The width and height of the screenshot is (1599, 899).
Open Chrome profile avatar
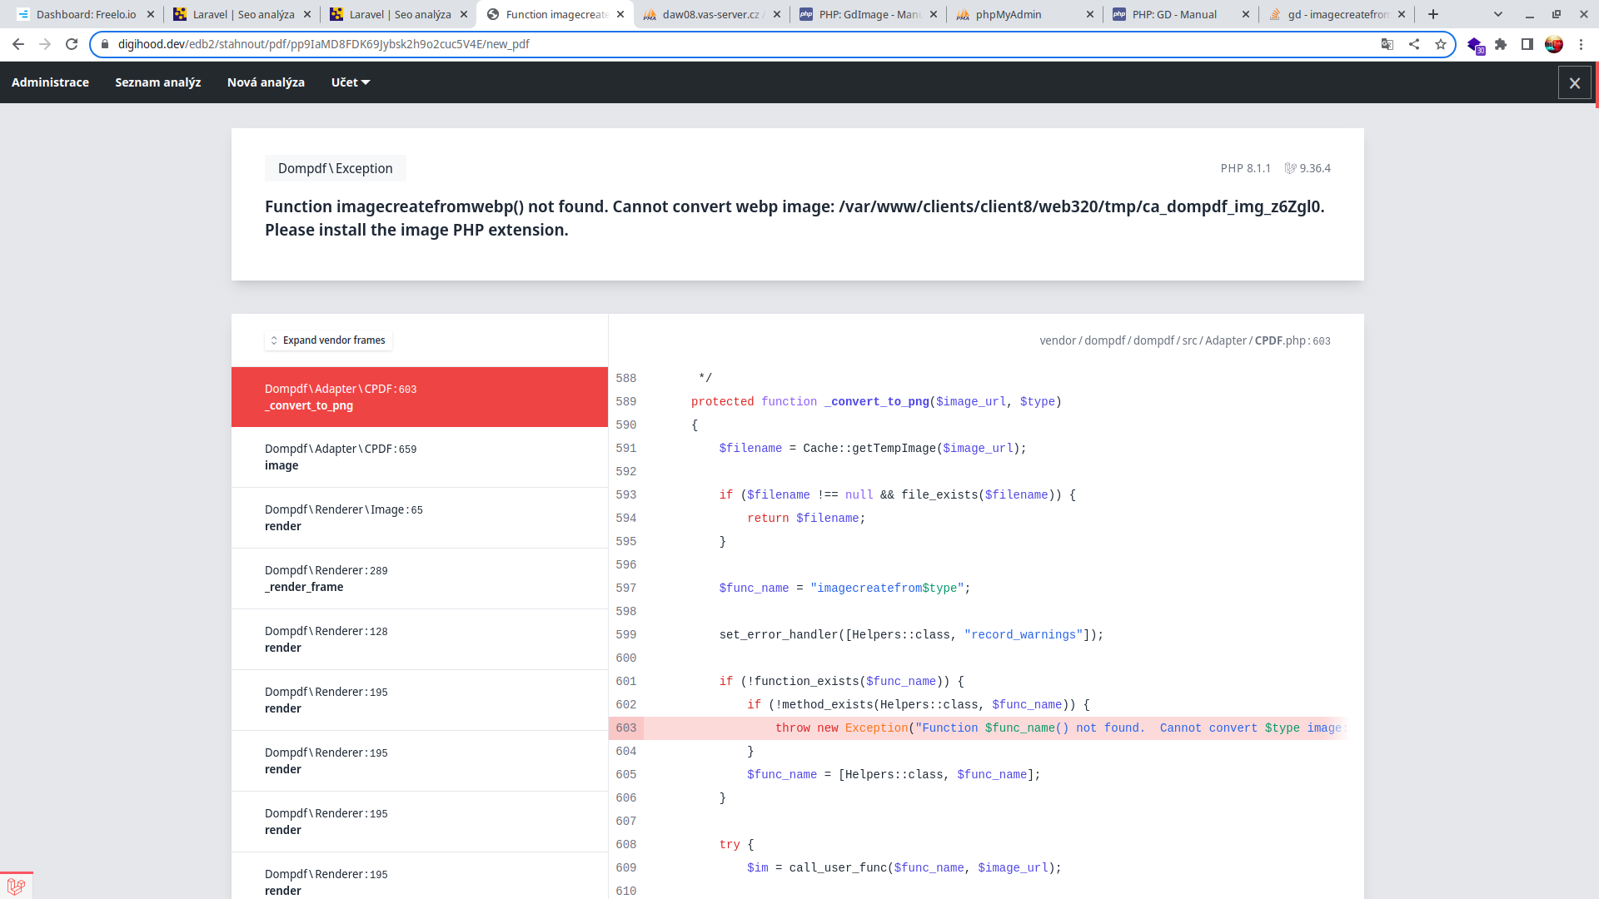pos(1554,44)
